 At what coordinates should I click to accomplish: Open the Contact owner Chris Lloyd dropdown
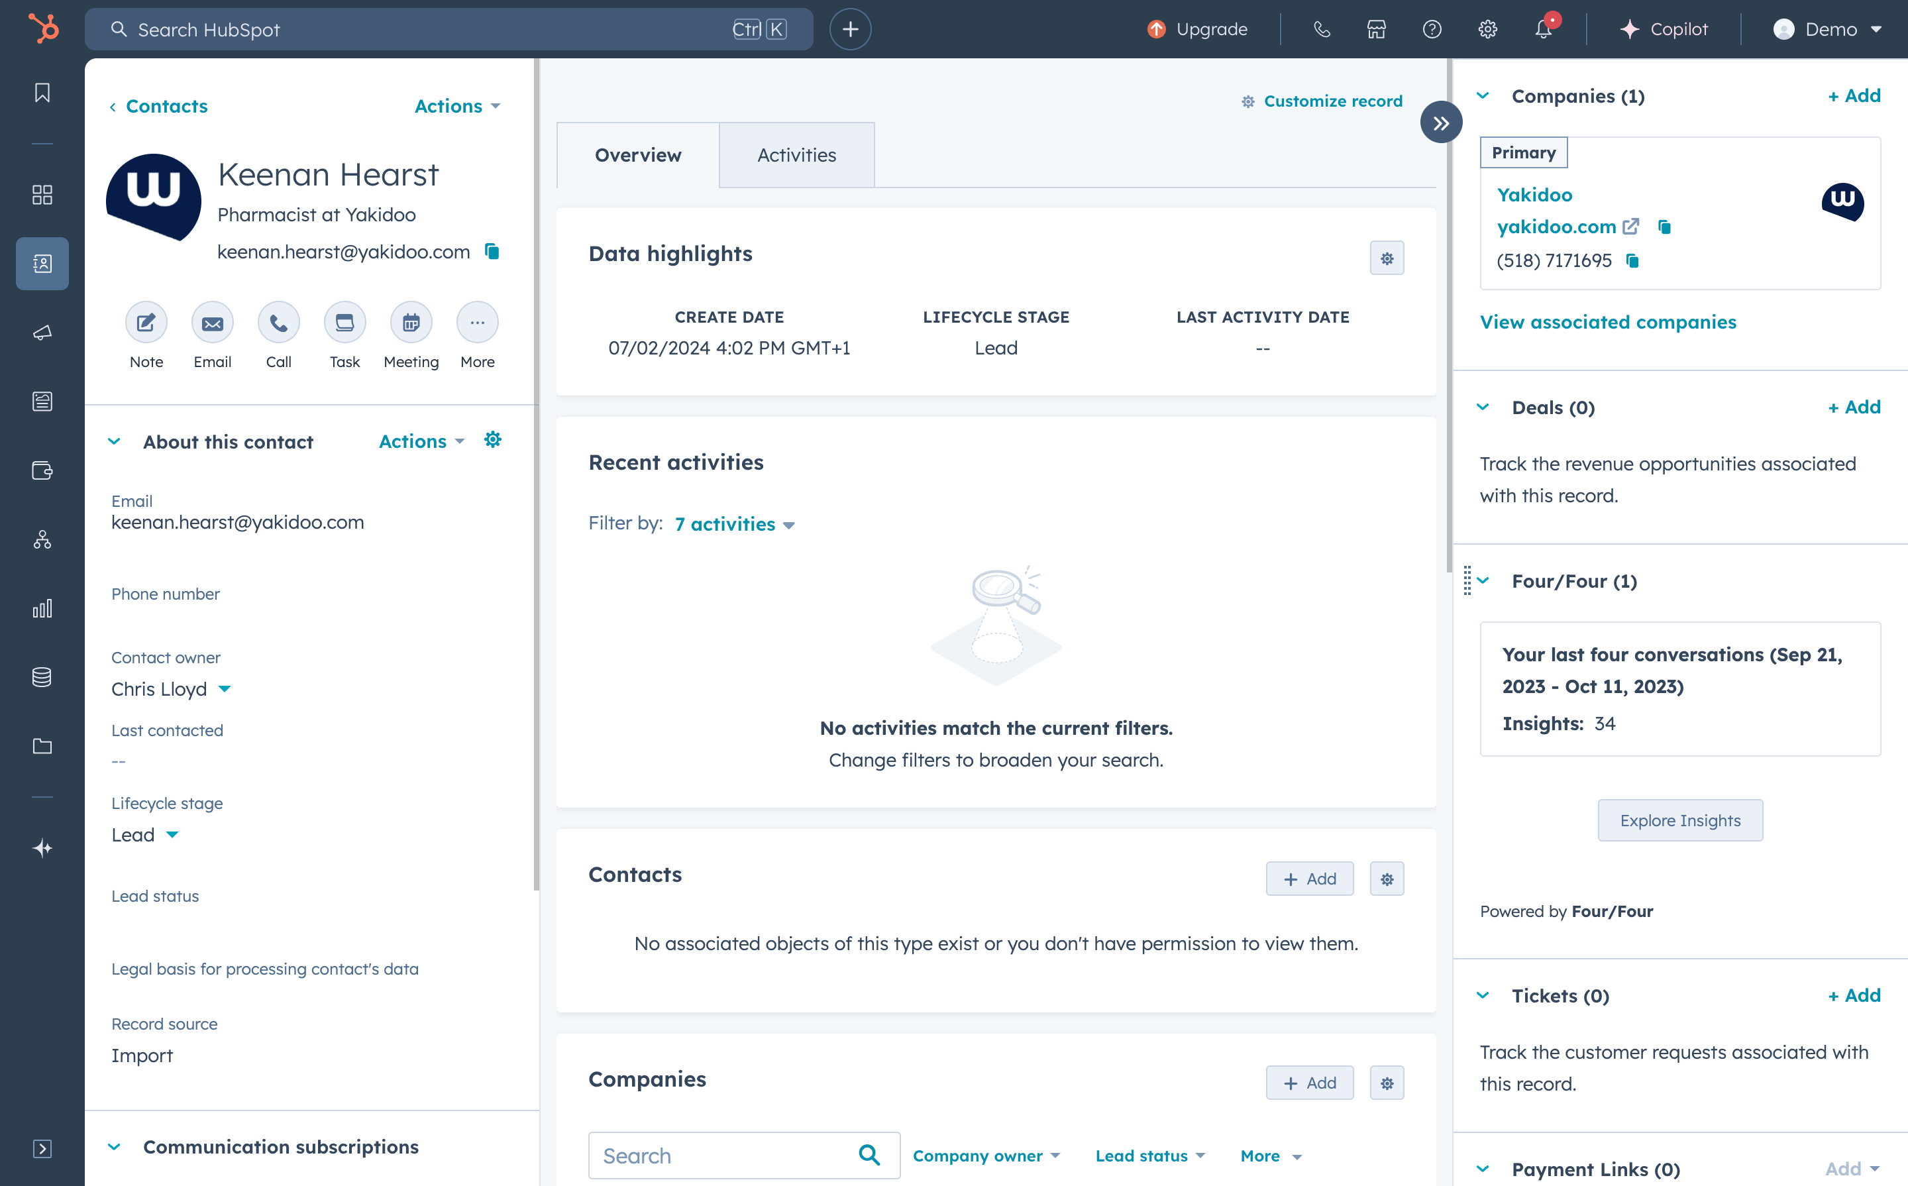coord(225,688)
